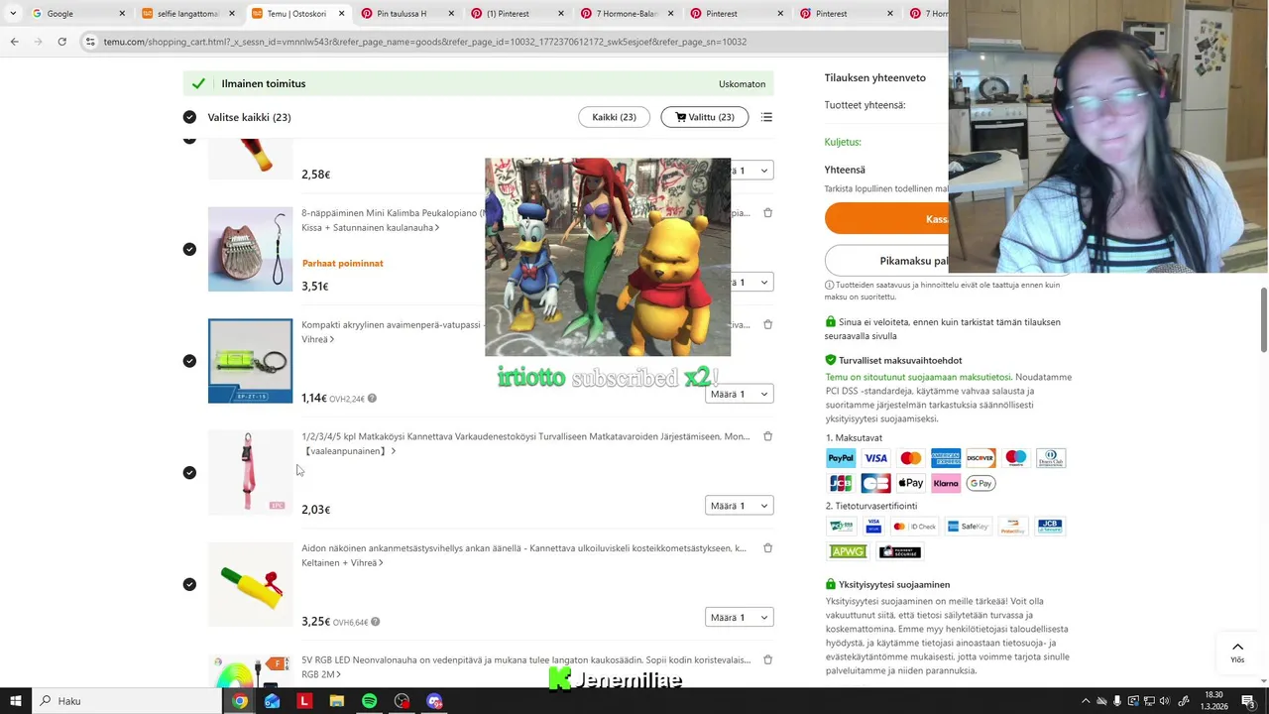Delete the Aidon näköinen ankanmetsästysvihellys item
This screenshot has width=1269, height=714.
click(767, 548)
